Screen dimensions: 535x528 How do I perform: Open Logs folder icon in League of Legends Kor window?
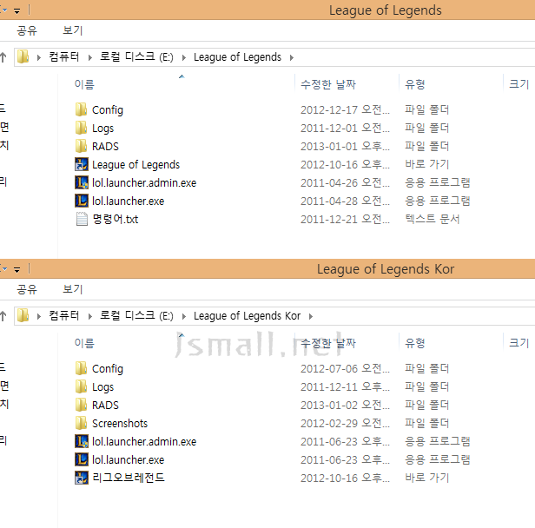(x=82, y=386)
